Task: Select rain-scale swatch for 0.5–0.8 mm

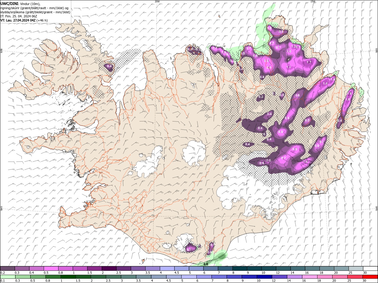Action: pos(38,277)
